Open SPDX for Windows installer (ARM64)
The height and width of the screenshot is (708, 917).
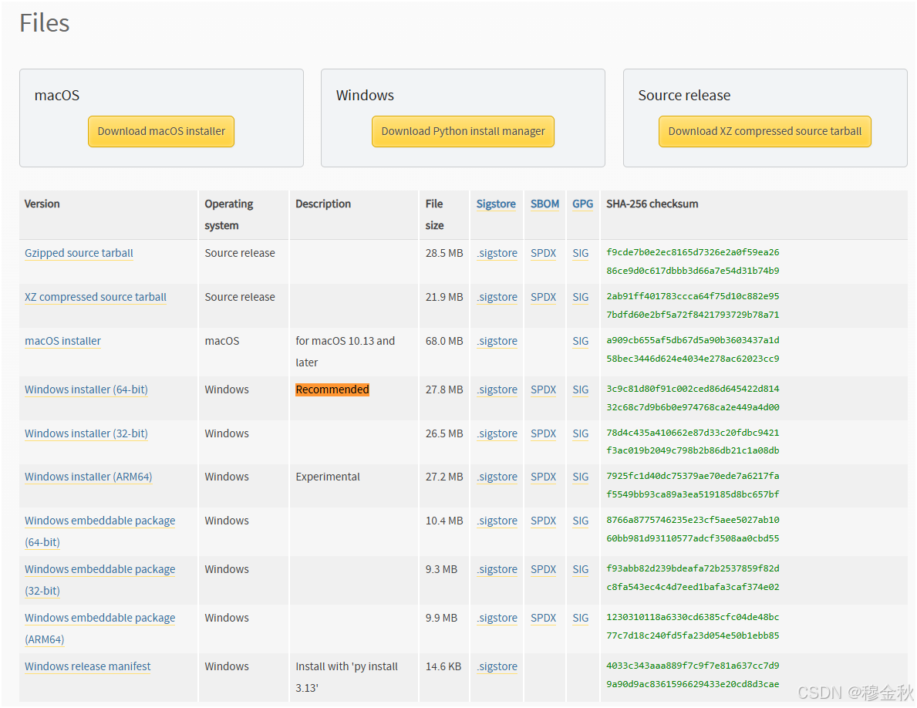coord(543,477)
